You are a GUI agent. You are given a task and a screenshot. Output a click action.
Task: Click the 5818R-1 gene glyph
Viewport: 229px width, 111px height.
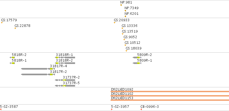pyautogui.click(x=12, y=63)
